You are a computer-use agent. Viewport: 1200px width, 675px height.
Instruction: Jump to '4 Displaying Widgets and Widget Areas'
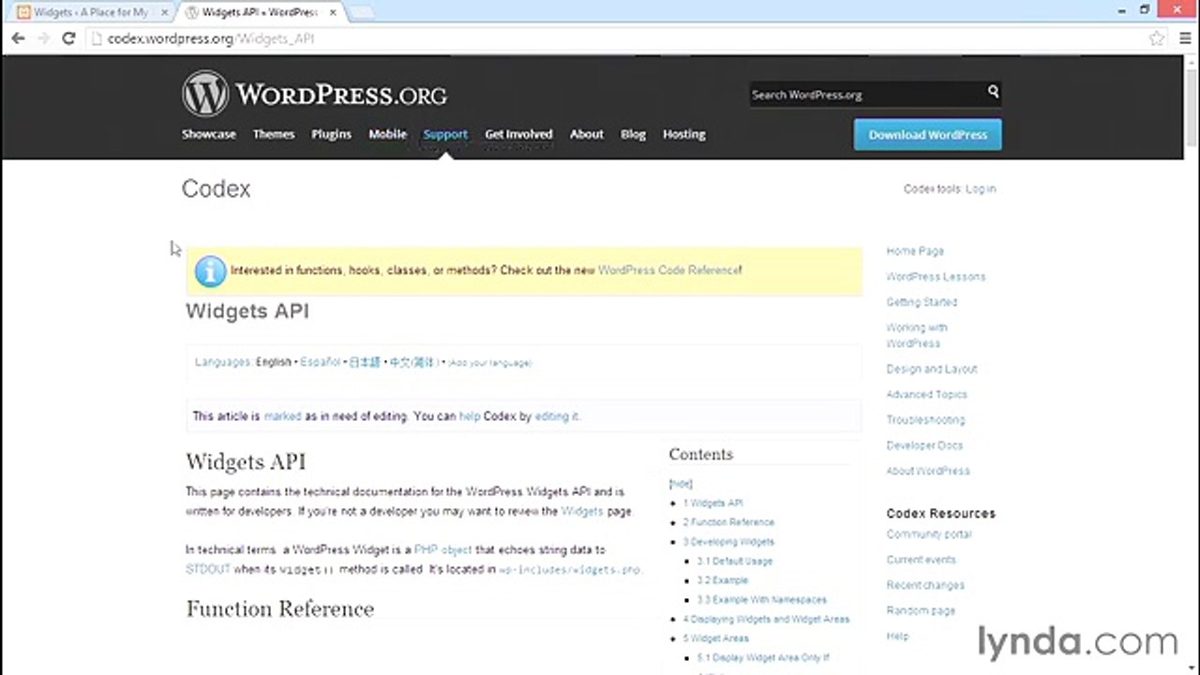click(766, 620)
